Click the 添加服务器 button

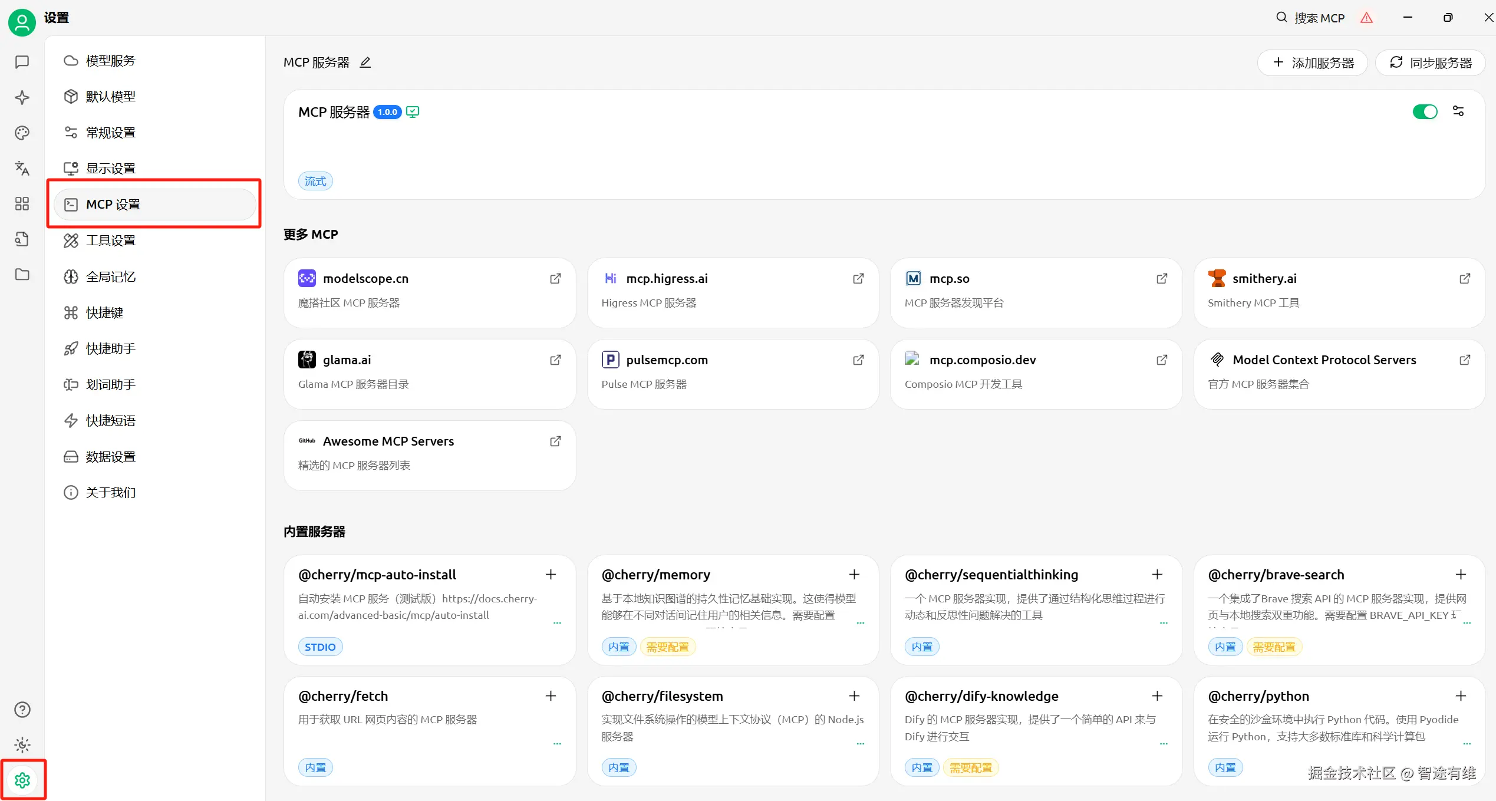[1313, 62]
